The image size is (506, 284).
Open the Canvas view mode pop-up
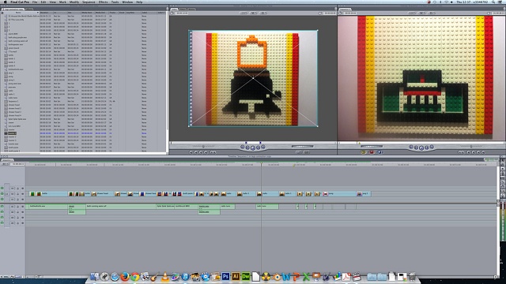[422, 13]
